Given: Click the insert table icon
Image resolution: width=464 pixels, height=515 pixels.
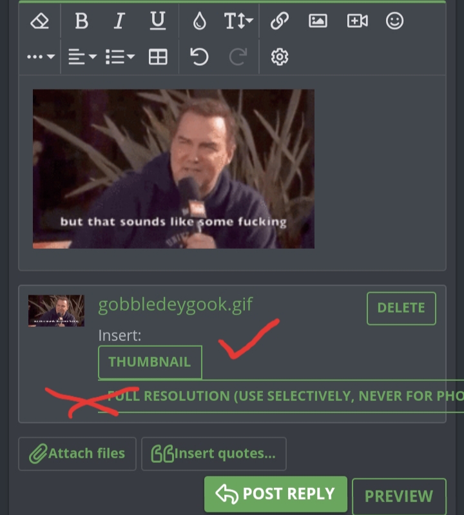Looking at the screenshot, I should (x=158, y=57).
